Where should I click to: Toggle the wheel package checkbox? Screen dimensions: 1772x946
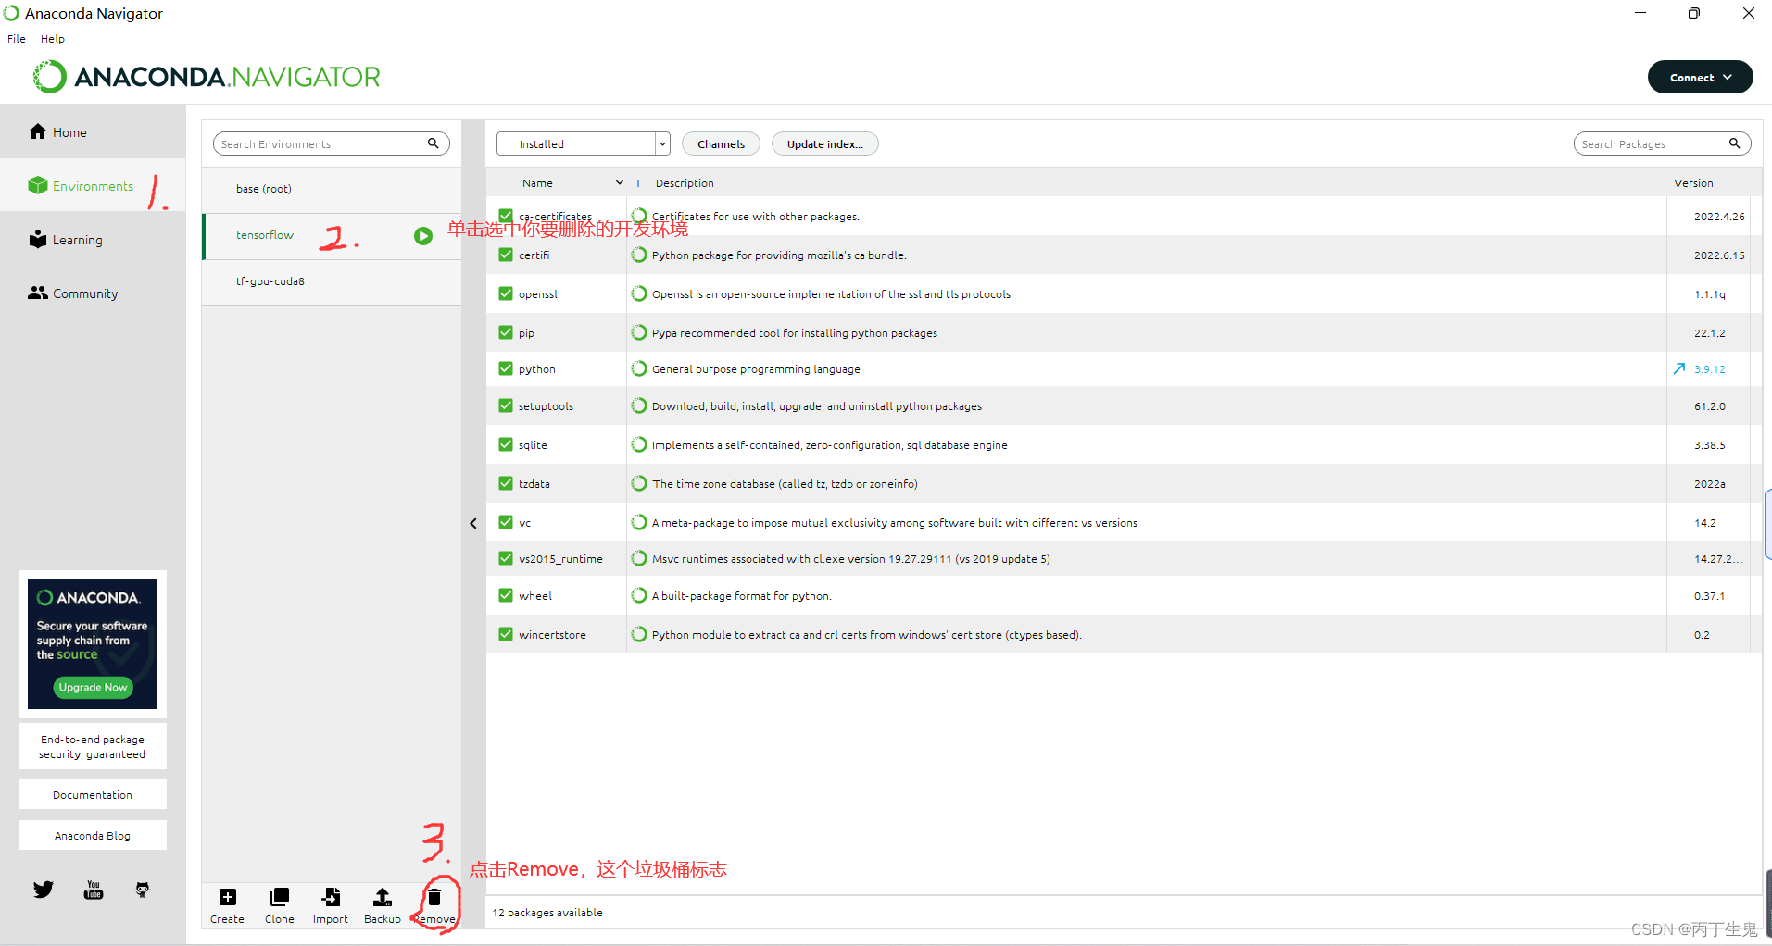pyautogui.click(x=506, y=595)
